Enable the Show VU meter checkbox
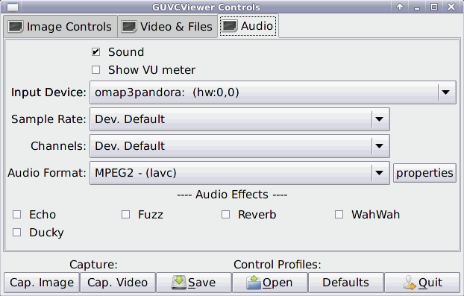This screenshot has height=296, width=464. pyautogui.click(x=95, y=70)
